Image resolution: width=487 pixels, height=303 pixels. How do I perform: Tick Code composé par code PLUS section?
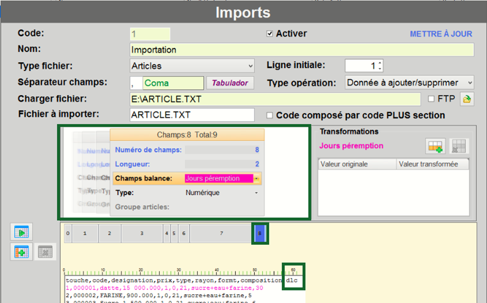pyautogui.click(x=269, y=115)
